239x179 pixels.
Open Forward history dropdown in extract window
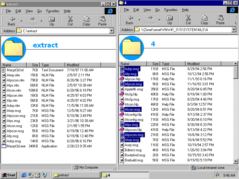(x=41, y=21)
